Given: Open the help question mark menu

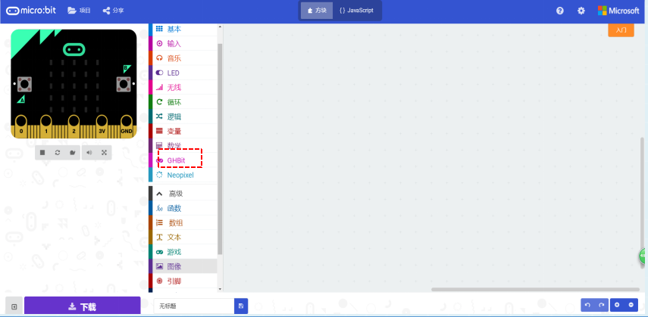Looking at the screenshot, I should click(560, 11).
